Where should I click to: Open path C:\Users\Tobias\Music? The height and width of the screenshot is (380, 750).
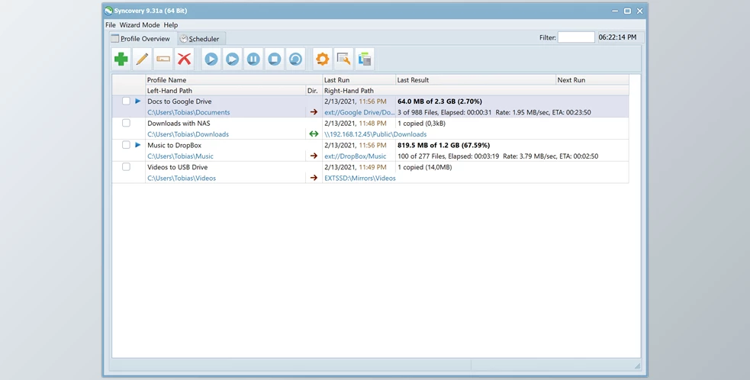tap(180, 156)
